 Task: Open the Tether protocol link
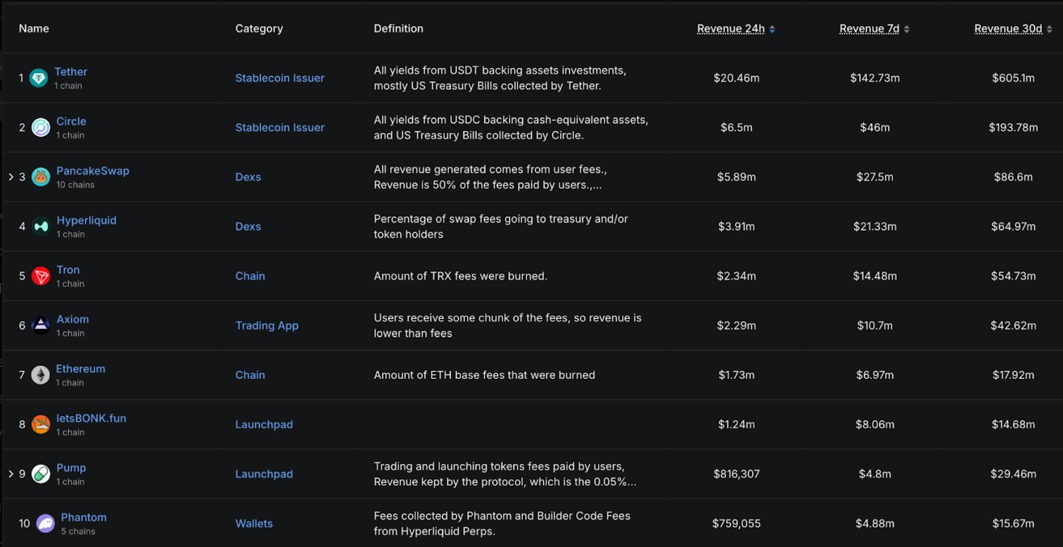click(x=71, y=72)
